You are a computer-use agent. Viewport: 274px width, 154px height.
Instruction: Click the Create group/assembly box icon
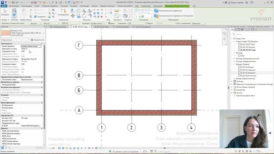click(125, 16)
